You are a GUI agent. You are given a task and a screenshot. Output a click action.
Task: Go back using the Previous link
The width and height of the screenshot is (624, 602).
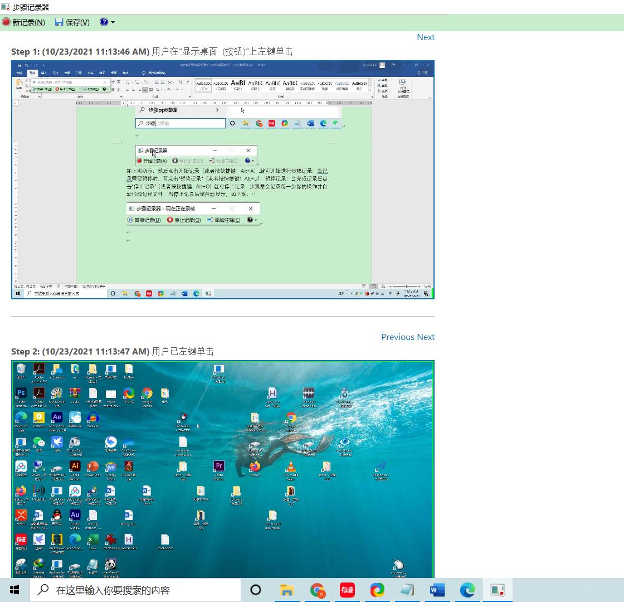(397, 337)
